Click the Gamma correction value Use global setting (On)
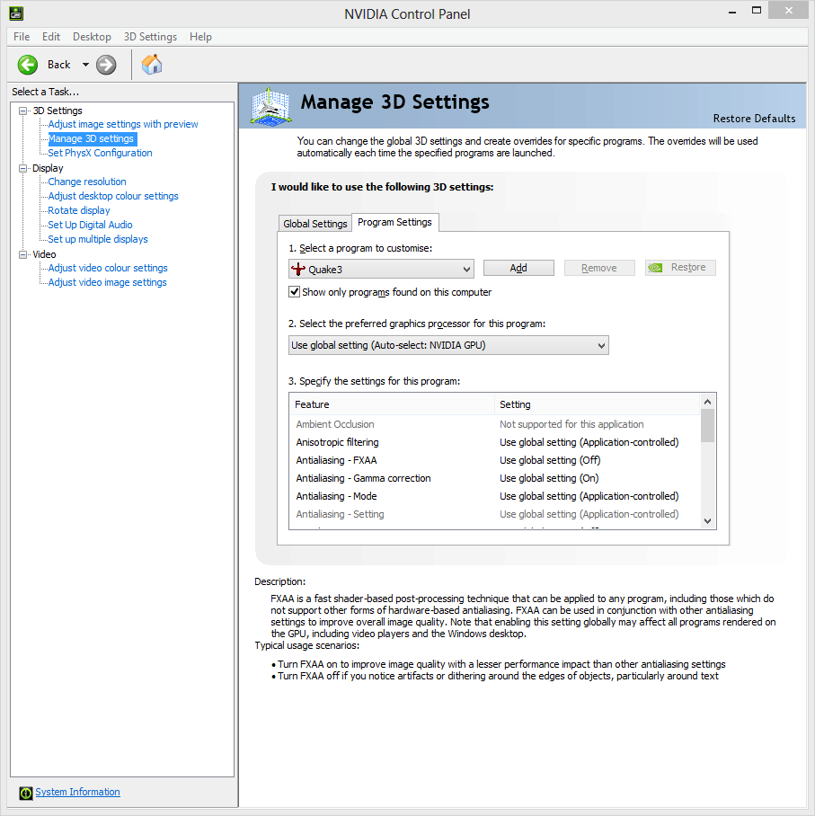The width and height of the screenshot is (815, 816). 549,478
